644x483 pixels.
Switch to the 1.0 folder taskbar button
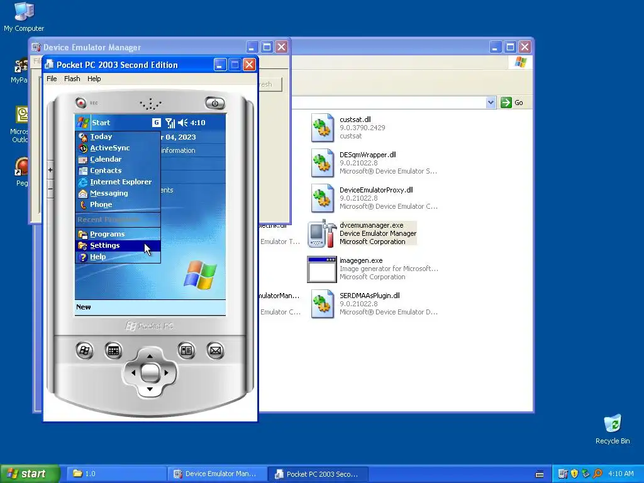click(x=116, y=474)
